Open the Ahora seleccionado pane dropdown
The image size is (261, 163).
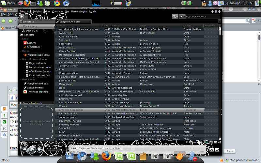pos(53,103)
